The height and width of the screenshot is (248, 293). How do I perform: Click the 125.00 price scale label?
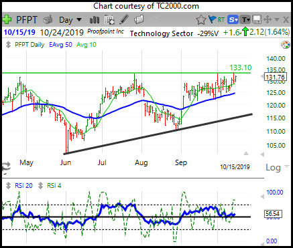276,93
